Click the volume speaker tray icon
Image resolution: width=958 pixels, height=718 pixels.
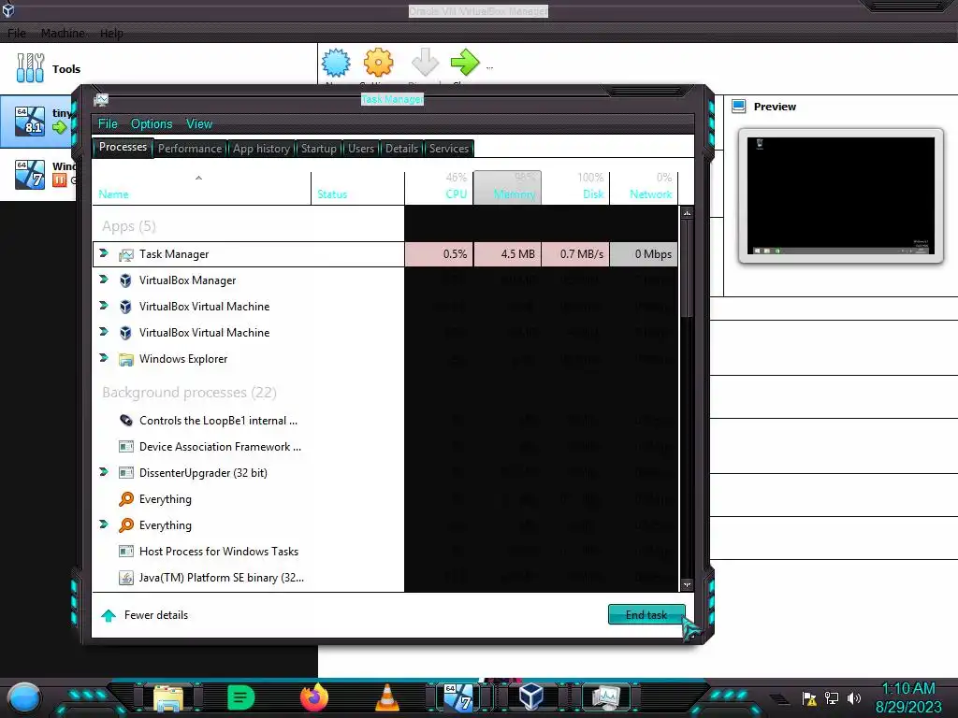point(854,698)
